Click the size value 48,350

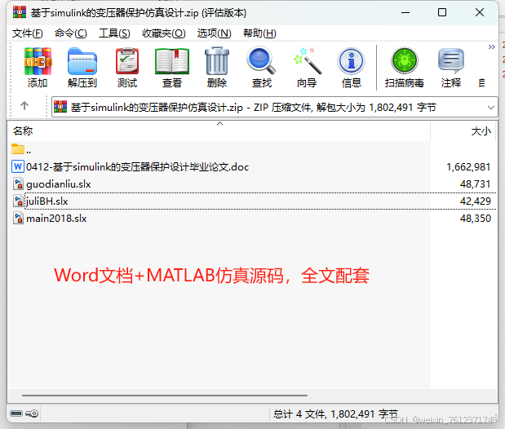475,219
